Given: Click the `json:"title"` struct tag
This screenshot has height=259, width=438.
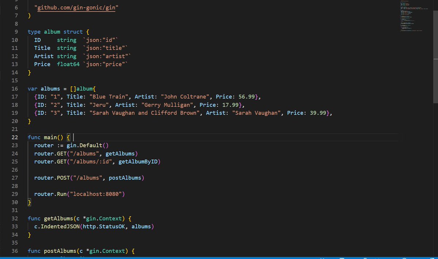Looking at the screenshot, I should 105,48.
